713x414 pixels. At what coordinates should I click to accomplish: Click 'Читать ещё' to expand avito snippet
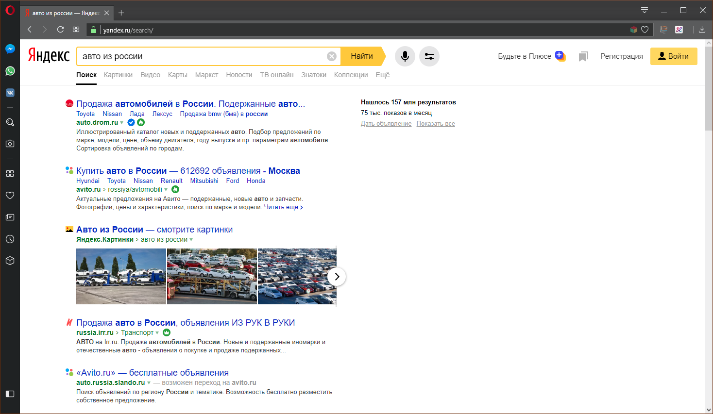[x=284, y=207]
